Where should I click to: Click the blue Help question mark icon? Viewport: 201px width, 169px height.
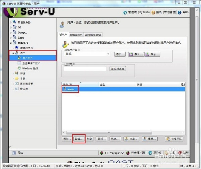180,13
